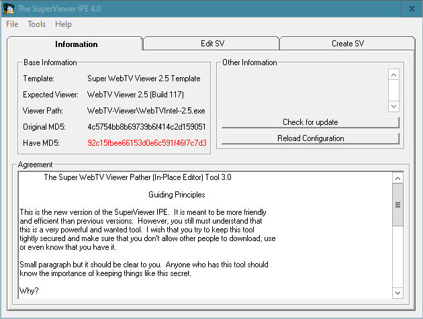Click the 'Template:' label
This screenshot has width=423, height=319.
(x=38, y=79)
